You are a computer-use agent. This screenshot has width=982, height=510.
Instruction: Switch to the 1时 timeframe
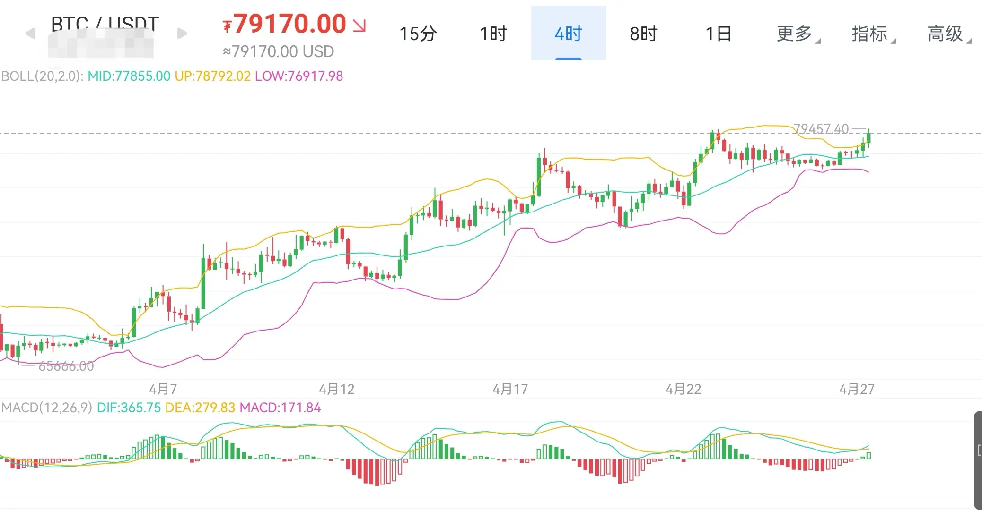point(493,34)
